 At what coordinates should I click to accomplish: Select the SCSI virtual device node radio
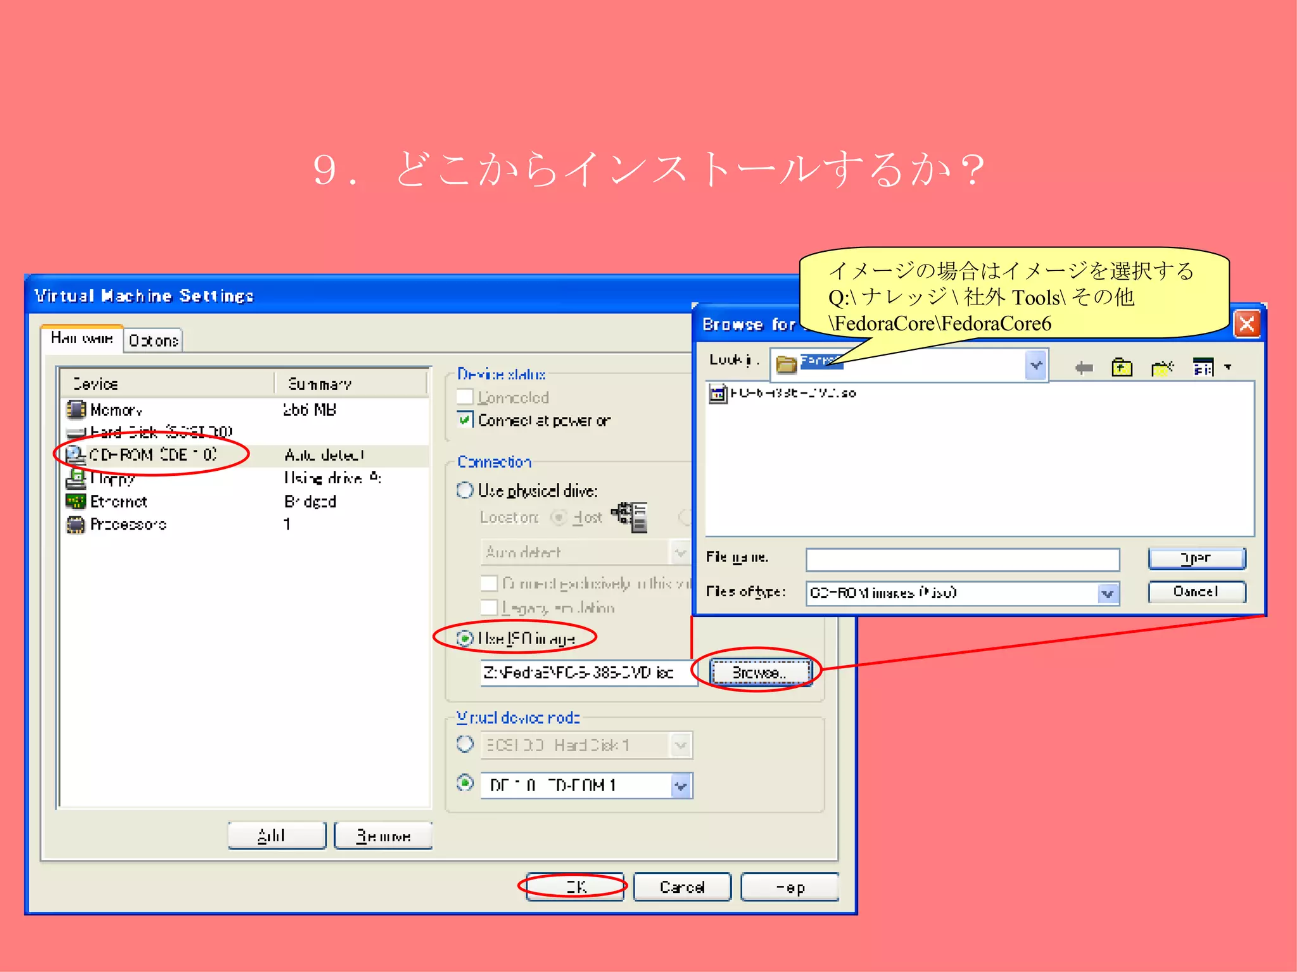coord(465,744)
